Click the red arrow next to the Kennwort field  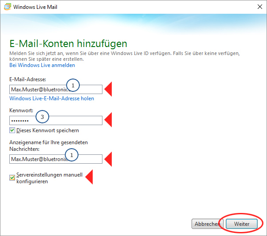[x=108, y=120]
